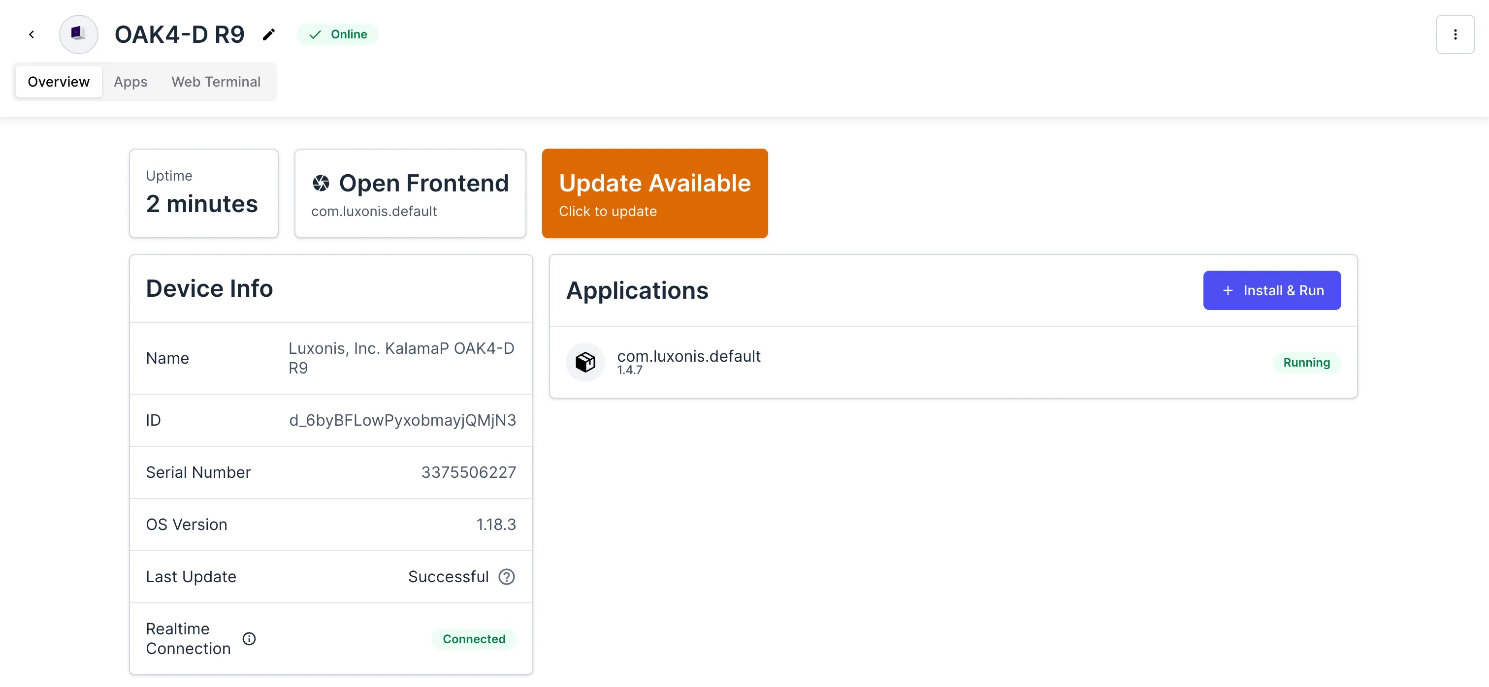Click the plus icon on Install & Run
This screenshot has height=687, width=1489.
click(1228, 291)
